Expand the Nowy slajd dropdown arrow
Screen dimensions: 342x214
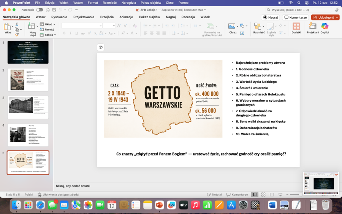point(37,26)
